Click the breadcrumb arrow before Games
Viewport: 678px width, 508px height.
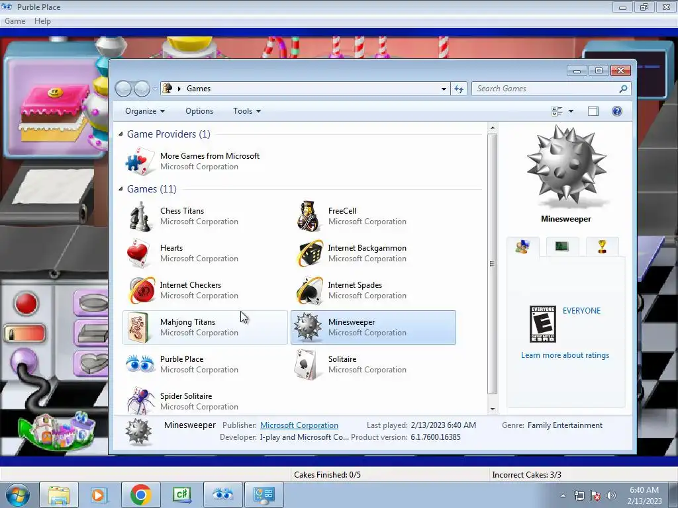(x=179, y=89)
